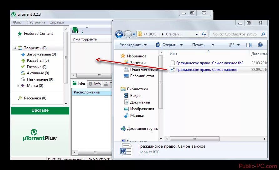Click the Изображения library icon
279x170 pixels.
(x=126, y=109)
